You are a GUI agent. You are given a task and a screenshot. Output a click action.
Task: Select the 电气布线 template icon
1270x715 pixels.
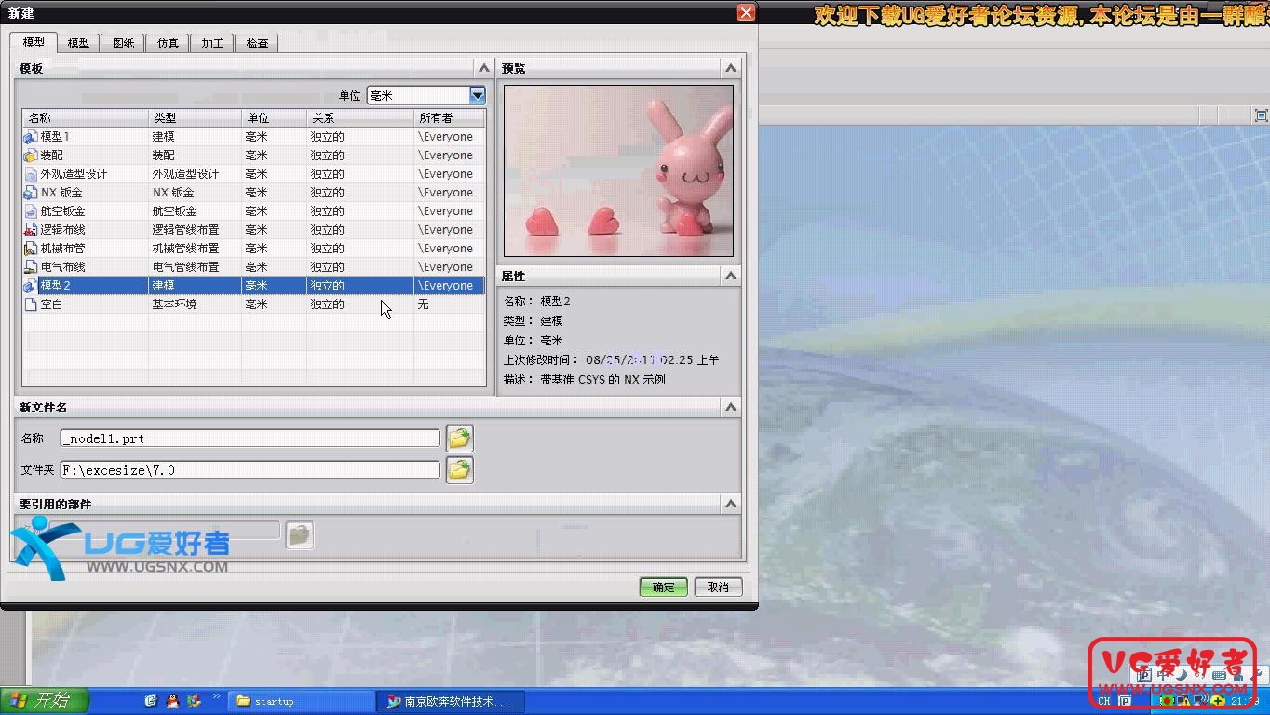tap(31, 267)
